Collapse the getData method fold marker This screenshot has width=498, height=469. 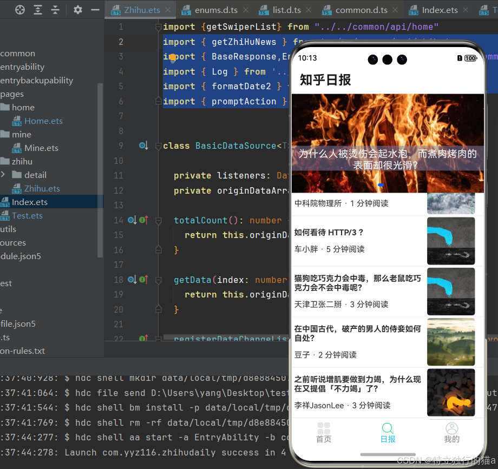158,280
